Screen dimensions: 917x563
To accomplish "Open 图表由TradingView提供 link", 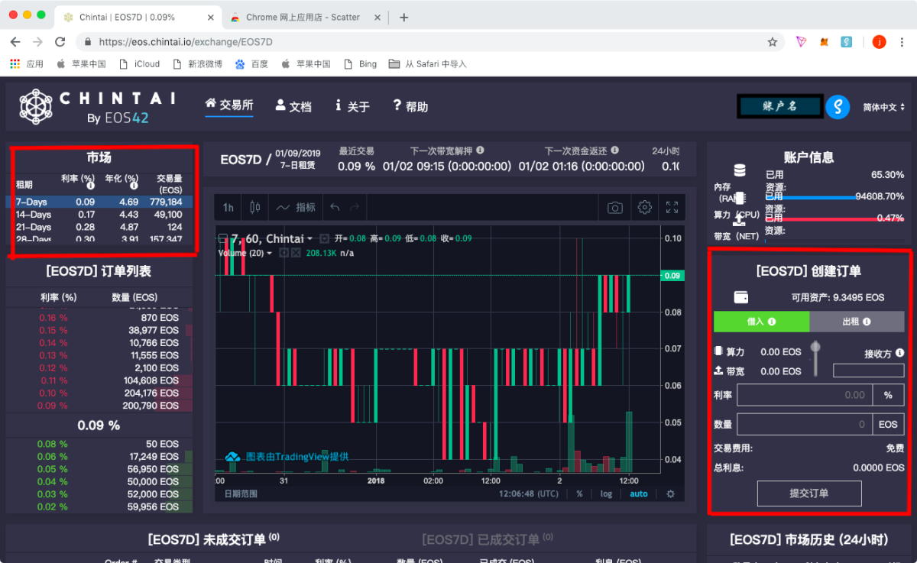I will click(x=287, y=456).
